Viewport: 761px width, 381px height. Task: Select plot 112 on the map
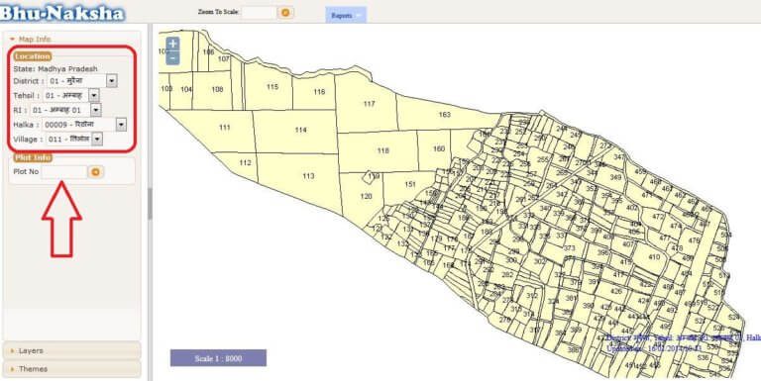coord(245,163)
